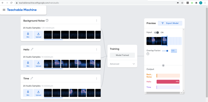This screenshot has width=208, height=102.
Task: Toggle the Input switch off
Action: tap(156, 32)
